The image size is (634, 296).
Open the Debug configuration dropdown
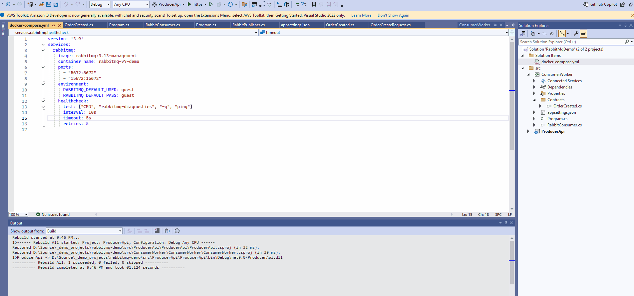[100, 4]
